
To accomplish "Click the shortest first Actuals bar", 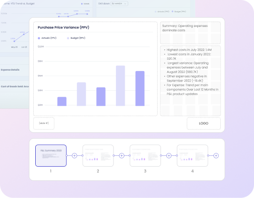I will pyautogui.click(x=62, y=101).
